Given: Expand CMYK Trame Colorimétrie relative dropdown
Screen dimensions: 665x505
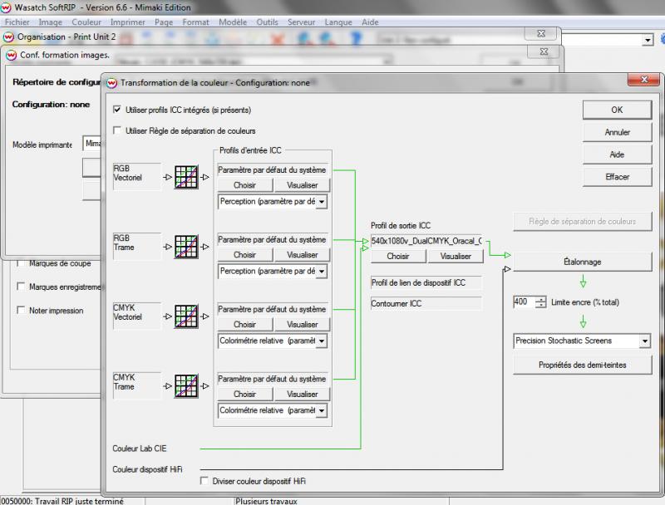Looking at the screenshot, I should click(322, 410).
